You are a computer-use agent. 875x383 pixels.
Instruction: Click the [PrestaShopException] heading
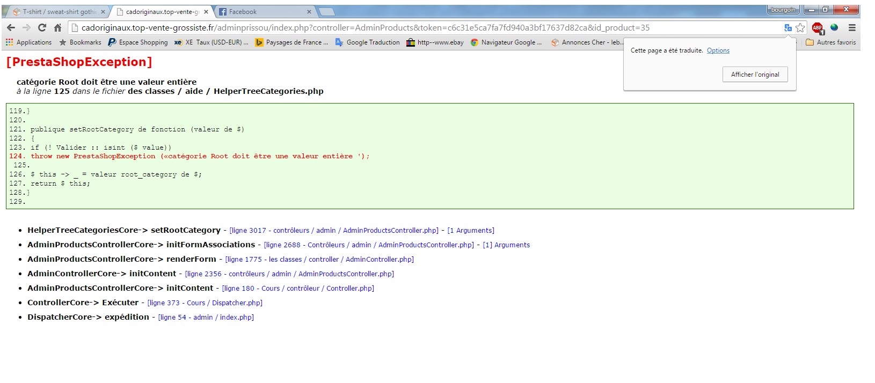click(x=79, y=62)
